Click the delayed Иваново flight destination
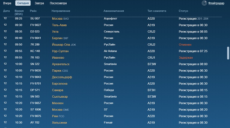Image resolution: width=230 pixels, height=128 pixels. pos(58,57)
